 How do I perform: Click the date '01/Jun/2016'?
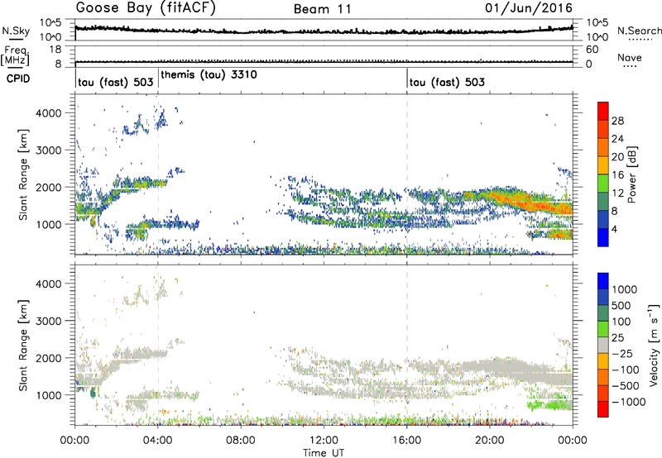click(529, 8)
